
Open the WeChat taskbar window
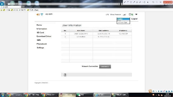[x=85, y=95]
